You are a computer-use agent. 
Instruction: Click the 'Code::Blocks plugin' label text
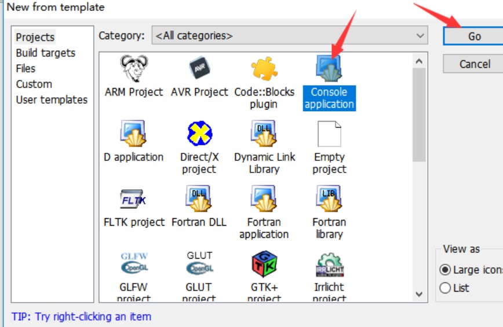click(x=264, y=98)
